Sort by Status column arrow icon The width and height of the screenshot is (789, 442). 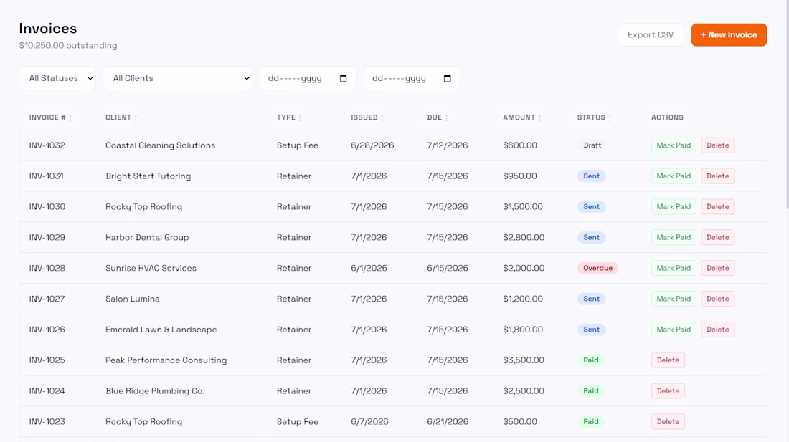click(x=610, y=118)
